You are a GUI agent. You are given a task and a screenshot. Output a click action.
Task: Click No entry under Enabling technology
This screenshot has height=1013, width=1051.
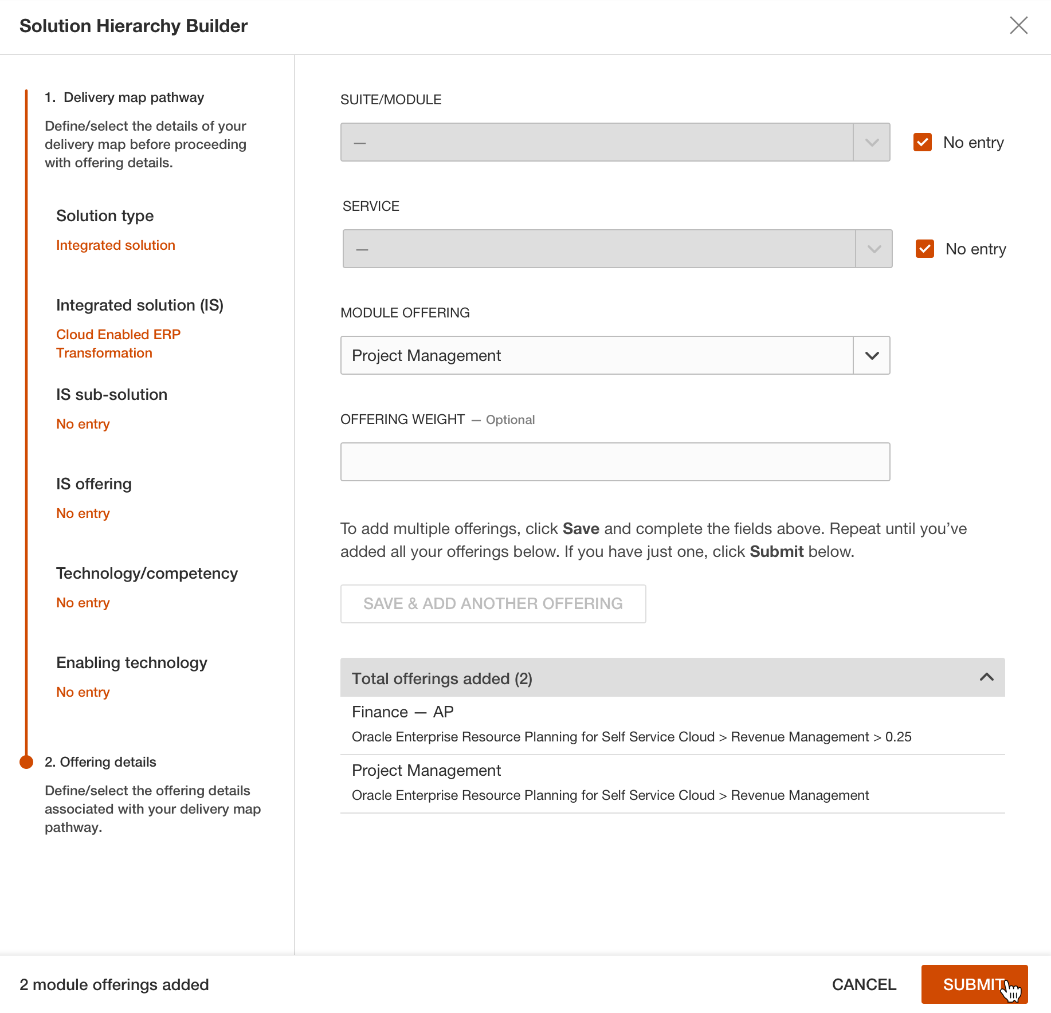click(x=83, y=692)
